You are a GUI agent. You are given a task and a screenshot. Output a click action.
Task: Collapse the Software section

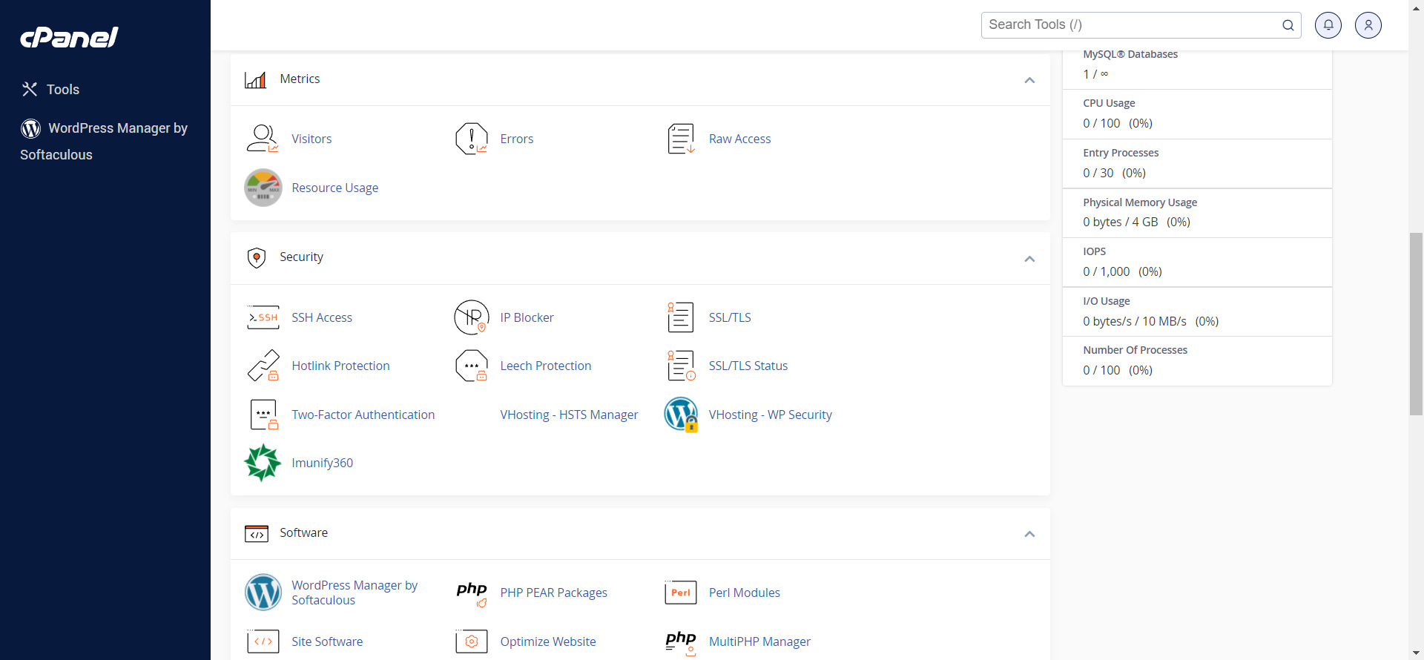1029,534
